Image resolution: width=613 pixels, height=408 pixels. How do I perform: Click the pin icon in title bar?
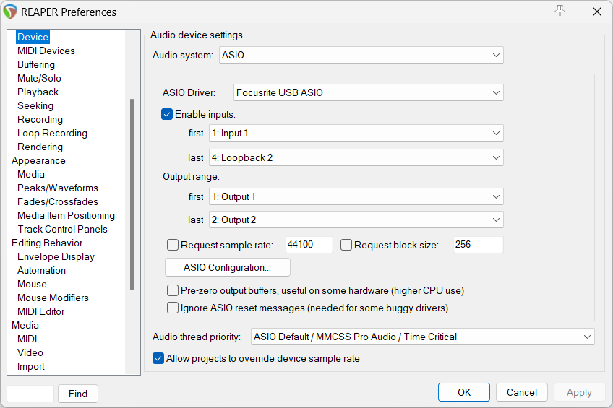pyautogui.click(x=560, y=11)
